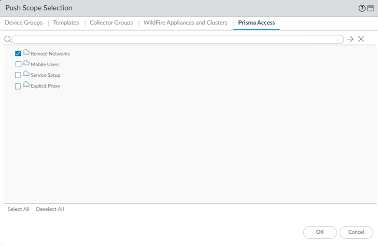Click the search magnifier icon
The width and height of the screenshot is (378, 245).
[7, 39]
